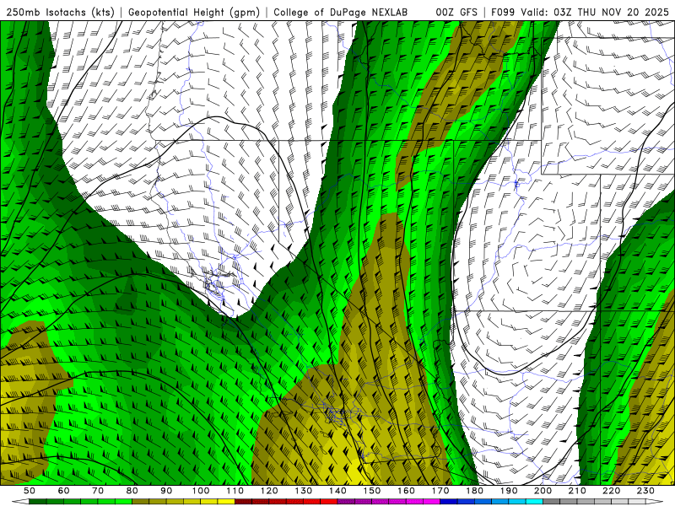
Task: Pick the darkest green swatch starting the color bar
Action: (37, 502)
